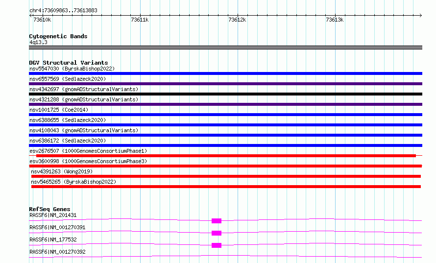Screen dimensions: 436x263
Task: Select the purple bar for nsv4321288
Action: (225, 104)
